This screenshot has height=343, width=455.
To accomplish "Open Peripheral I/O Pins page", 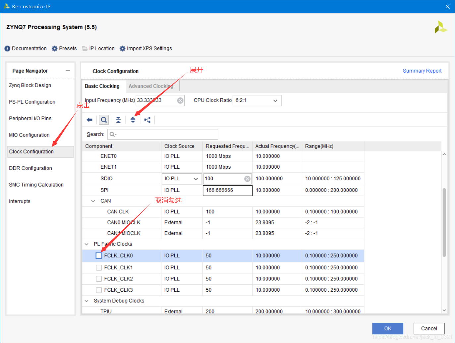I will pyautogui.click(x=30, y=118).
